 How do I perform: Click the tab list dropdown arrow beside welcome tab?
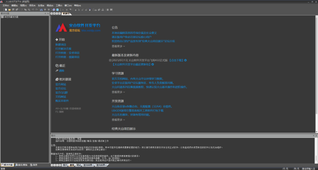tap(54, 14)
